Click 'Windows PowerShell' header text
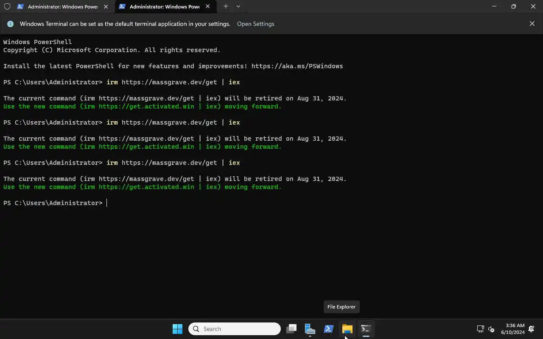543x339 pixels. click(37, 42)
